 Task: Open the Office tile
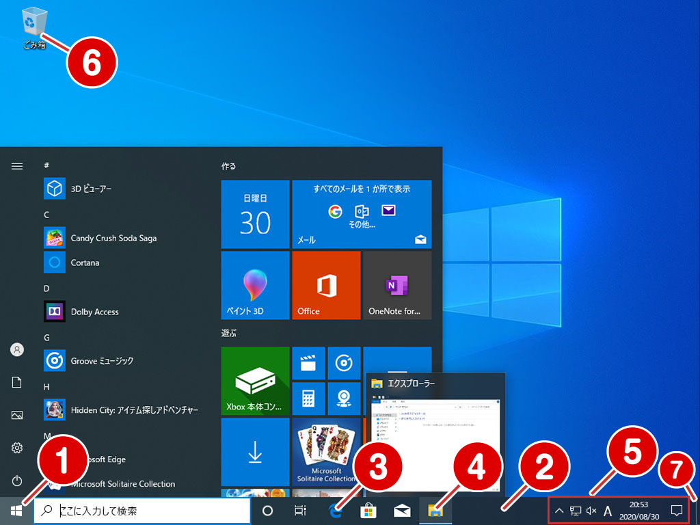click(x=326, y=285)
